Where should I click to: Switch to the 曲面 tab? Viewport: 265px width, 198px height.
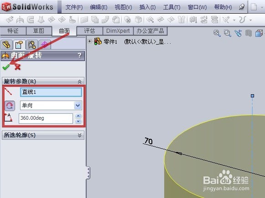[x=64, y=31]
